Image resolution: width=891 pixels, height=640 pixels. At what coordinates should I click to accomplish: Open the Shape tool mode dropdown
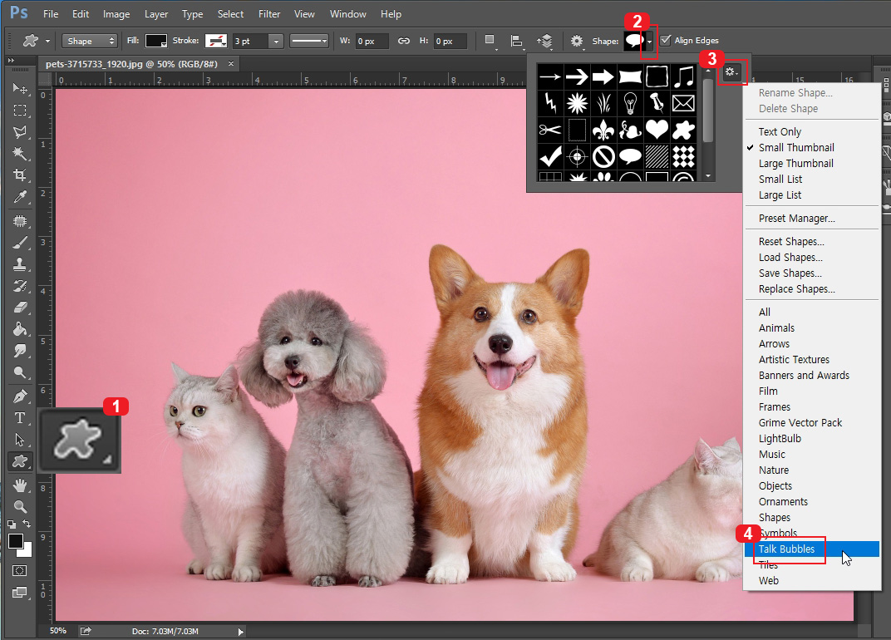point(90,41)
